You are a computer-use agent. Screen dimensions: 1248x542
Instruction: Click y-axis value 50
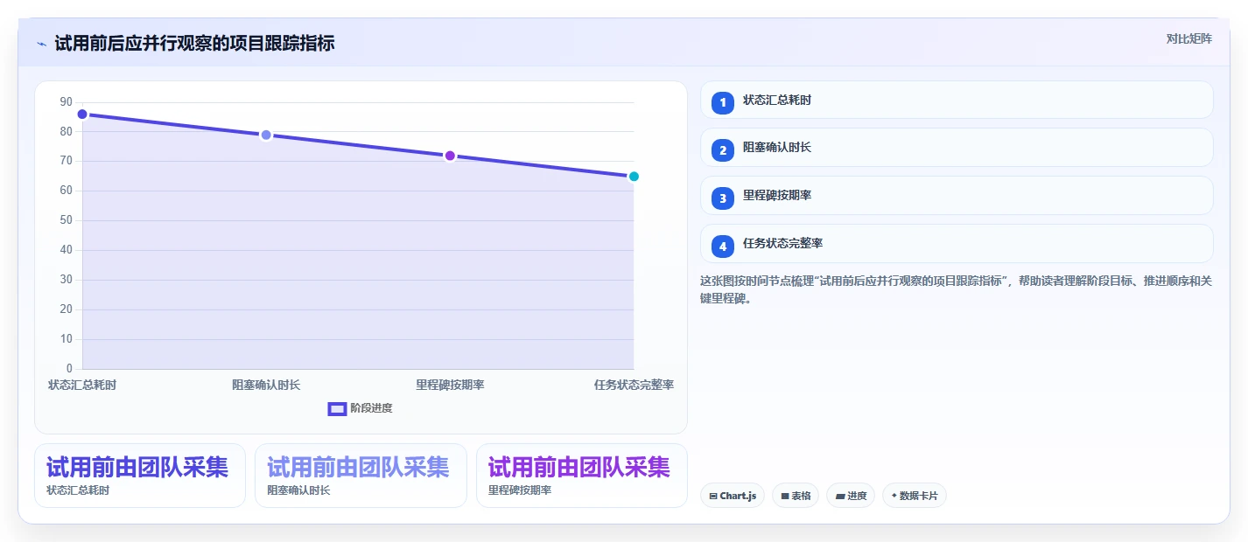[67, 220]
